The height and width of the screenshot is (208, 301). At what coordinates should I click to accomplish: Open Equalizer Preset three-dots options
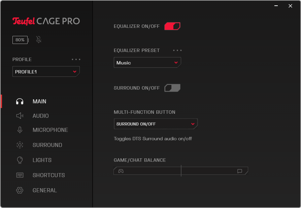point(177,50)
